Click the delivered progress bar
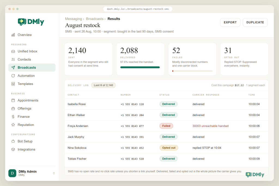Viewport: 279px width, 186px height. click(x=140, y=67)
